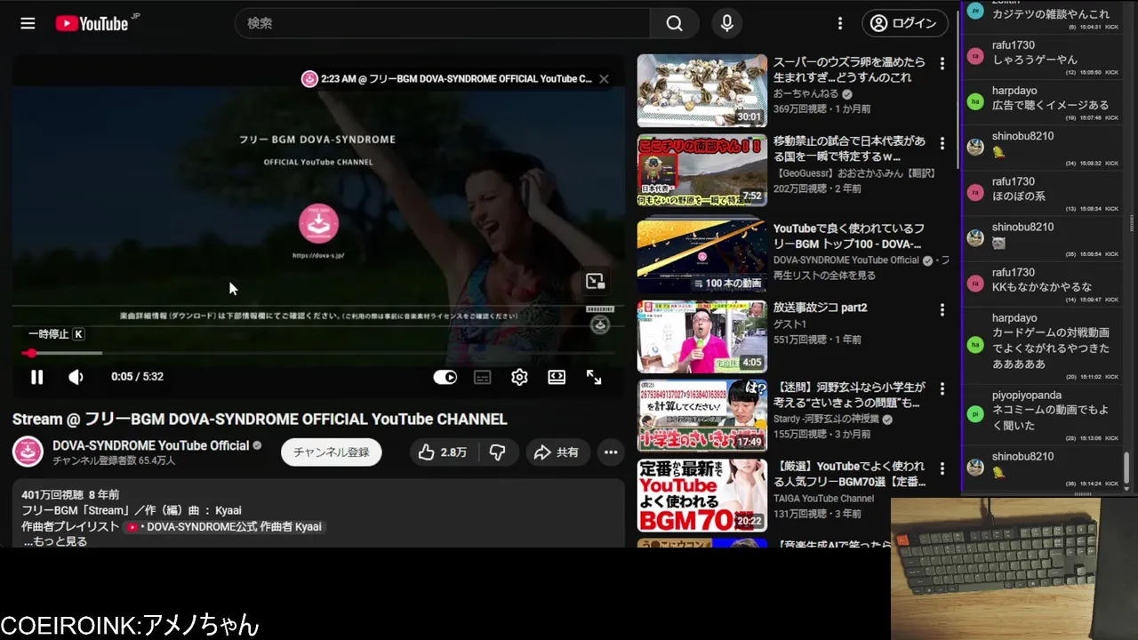Click the search magnifier button

point(675,24)
